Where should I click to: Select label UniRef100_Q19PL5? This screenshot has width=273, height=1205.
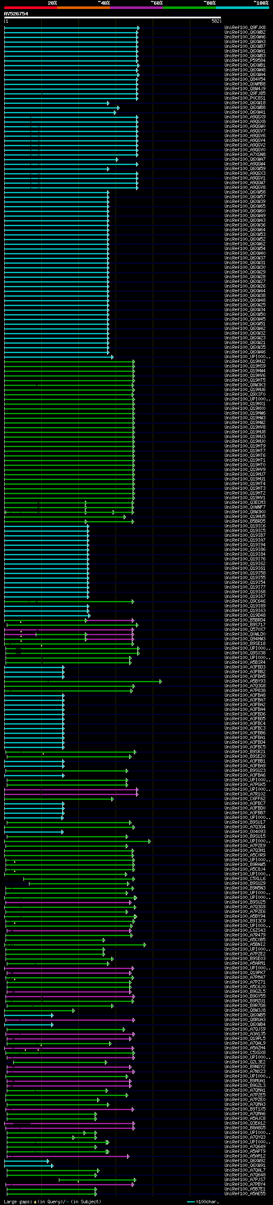click(x=245, y=1038)
